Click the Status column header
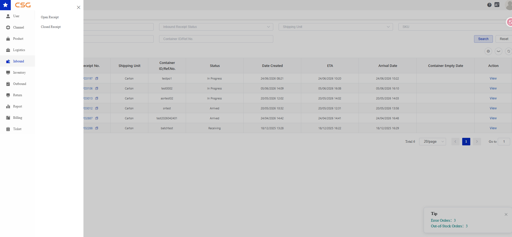 coord(215,66)
